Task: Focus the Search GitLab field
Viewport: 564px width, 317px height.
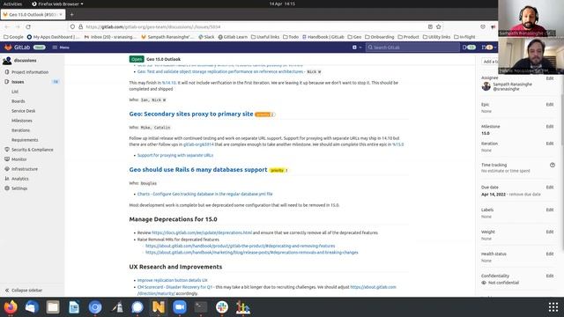Action: [412, 48]
